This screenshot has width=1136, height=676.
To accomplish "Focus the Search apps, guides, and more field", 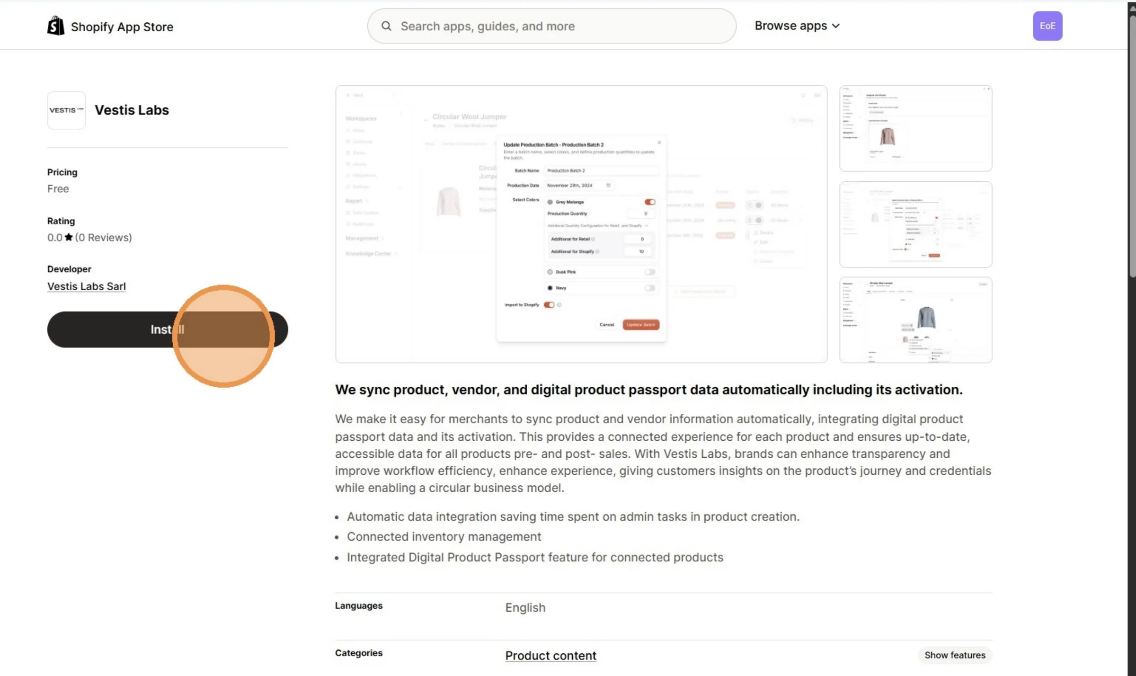I will (x=551, y=26).
